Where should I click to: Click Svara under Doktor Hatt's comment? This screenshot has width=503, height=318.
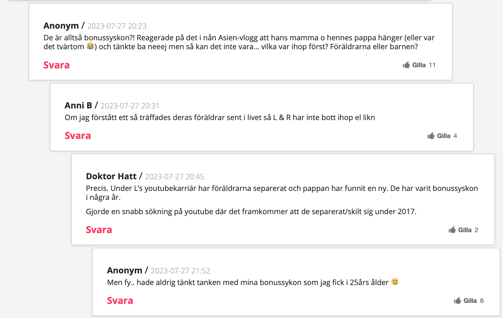pos(99,230)
